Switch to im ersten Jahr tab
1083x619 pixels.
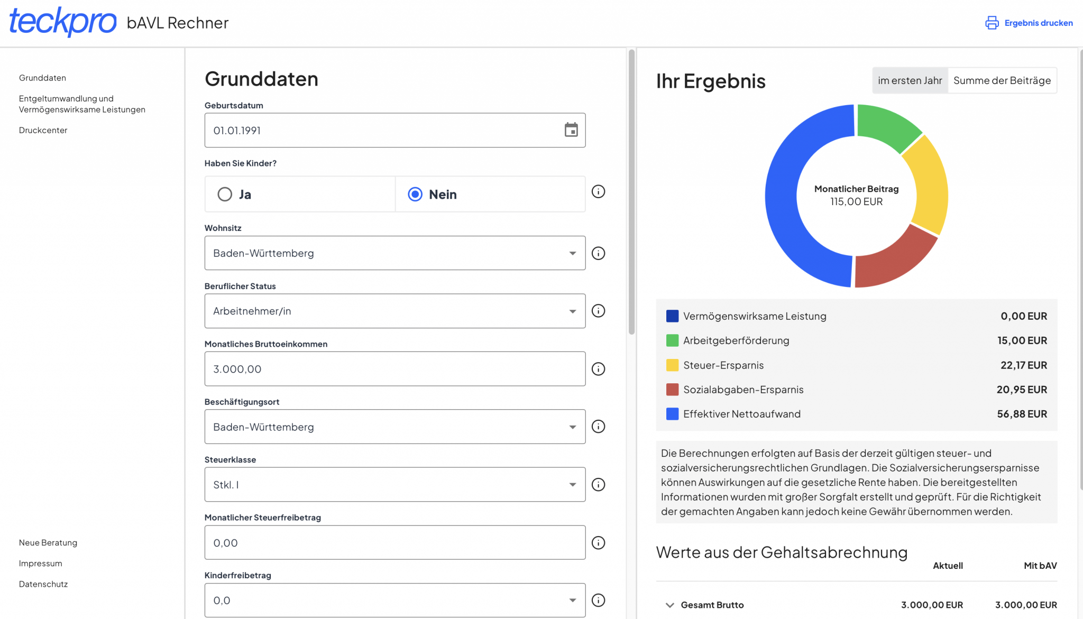[x=910, y=80]
